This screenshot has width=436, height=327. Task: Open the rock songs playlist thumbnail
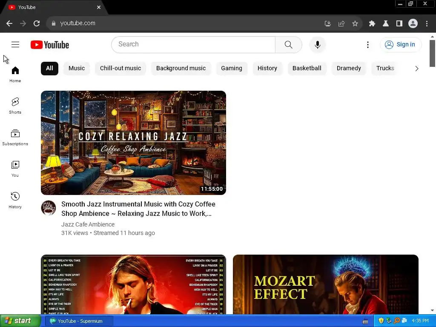133,284
